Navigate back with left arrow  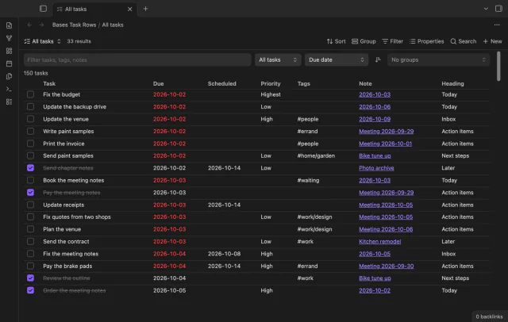tap(29, 25)
